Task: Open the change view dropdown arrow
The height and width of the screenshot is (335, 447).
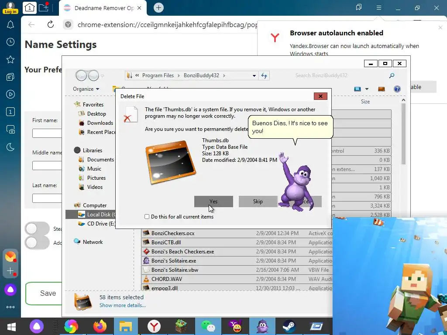Action: tap(367, 89)
